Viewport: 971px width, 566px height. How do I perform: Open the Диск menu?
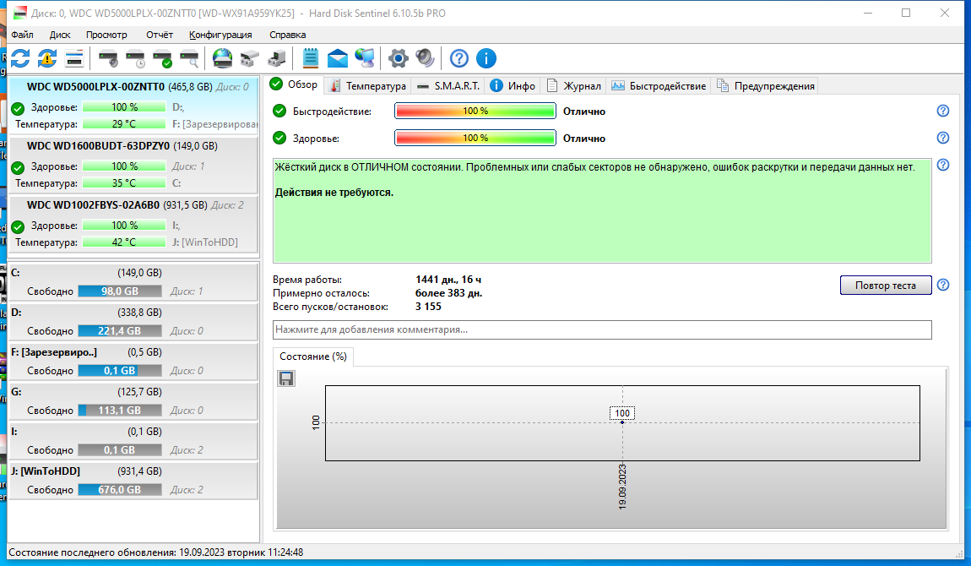click(x=60, y=35)
